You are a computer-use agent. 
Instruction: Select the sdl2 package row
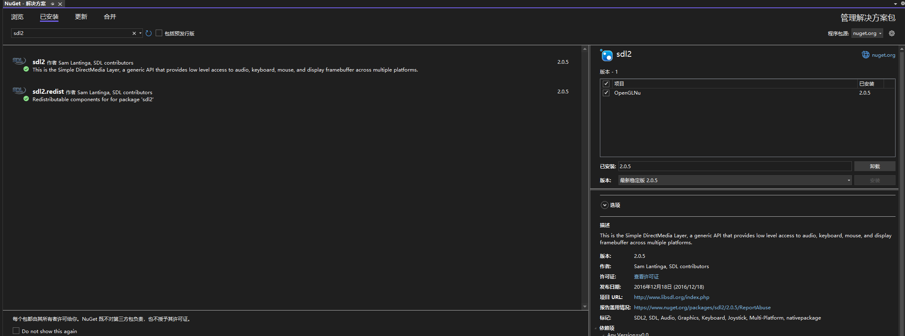click(292, 66)
